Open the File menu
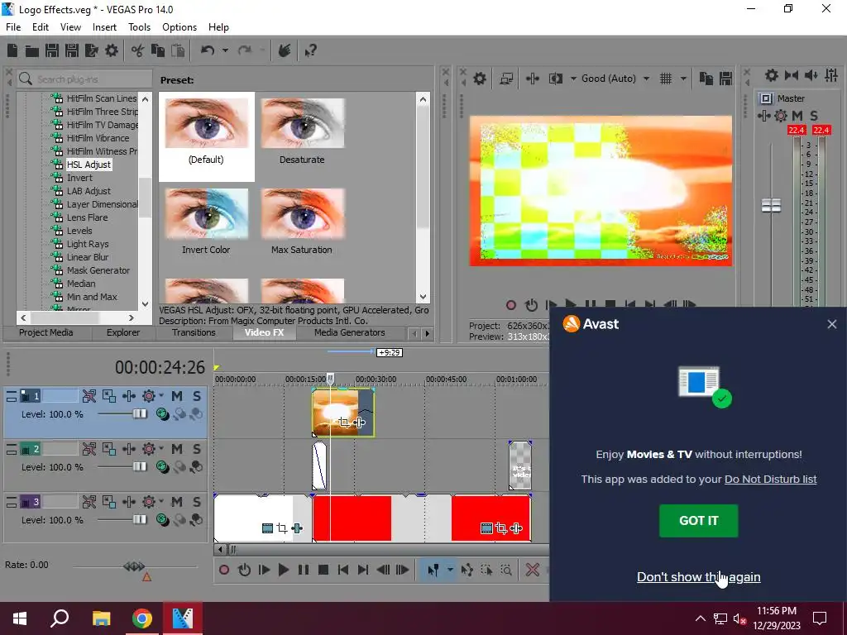 coord(13,27)
